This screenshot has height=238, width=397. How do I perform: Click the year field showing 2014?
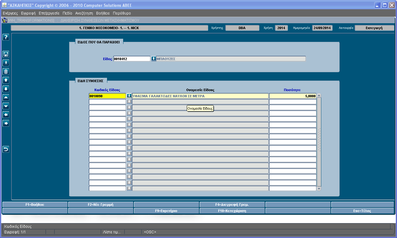[x=281, y=28]
